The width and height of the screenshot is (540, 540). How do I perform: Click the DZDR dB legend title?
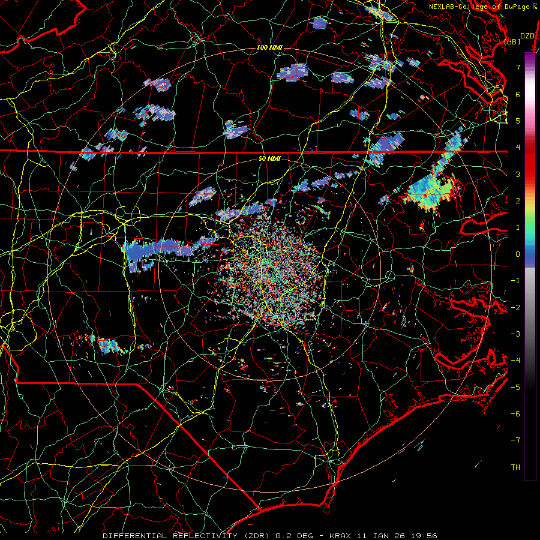click(520, 38)
